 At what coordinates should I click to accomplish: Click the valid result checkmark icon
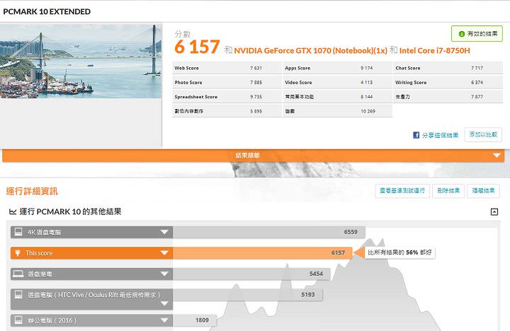pos(462,34)
